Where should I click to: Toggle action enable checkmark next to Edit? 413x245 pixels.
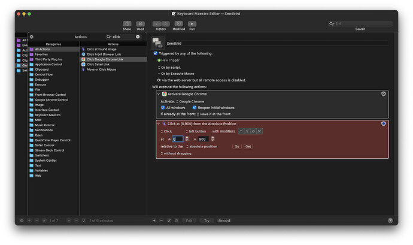point(169,220)
